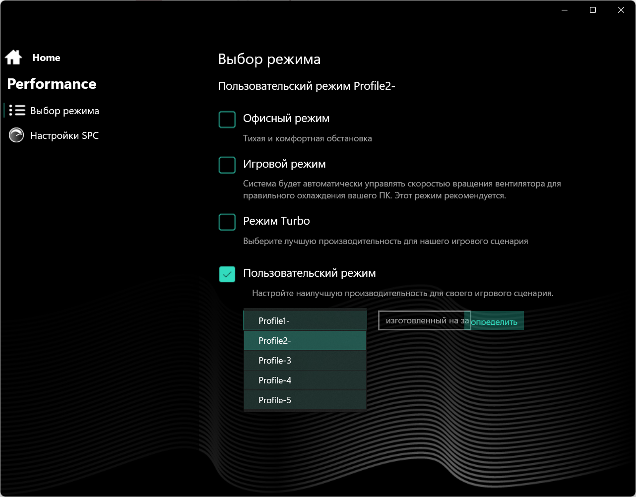Screen dimensions: 636x497
Task: Focus the изготовленный на за text field
Action: coord(424,320)
